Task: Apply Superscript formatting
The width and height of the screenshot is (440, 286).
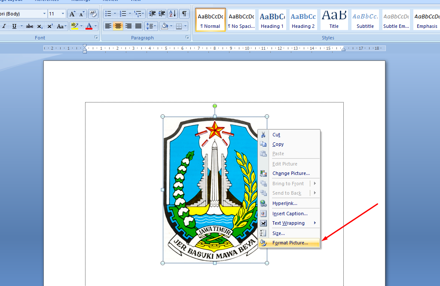Action: pyautogui.click(x=50, y=26)
